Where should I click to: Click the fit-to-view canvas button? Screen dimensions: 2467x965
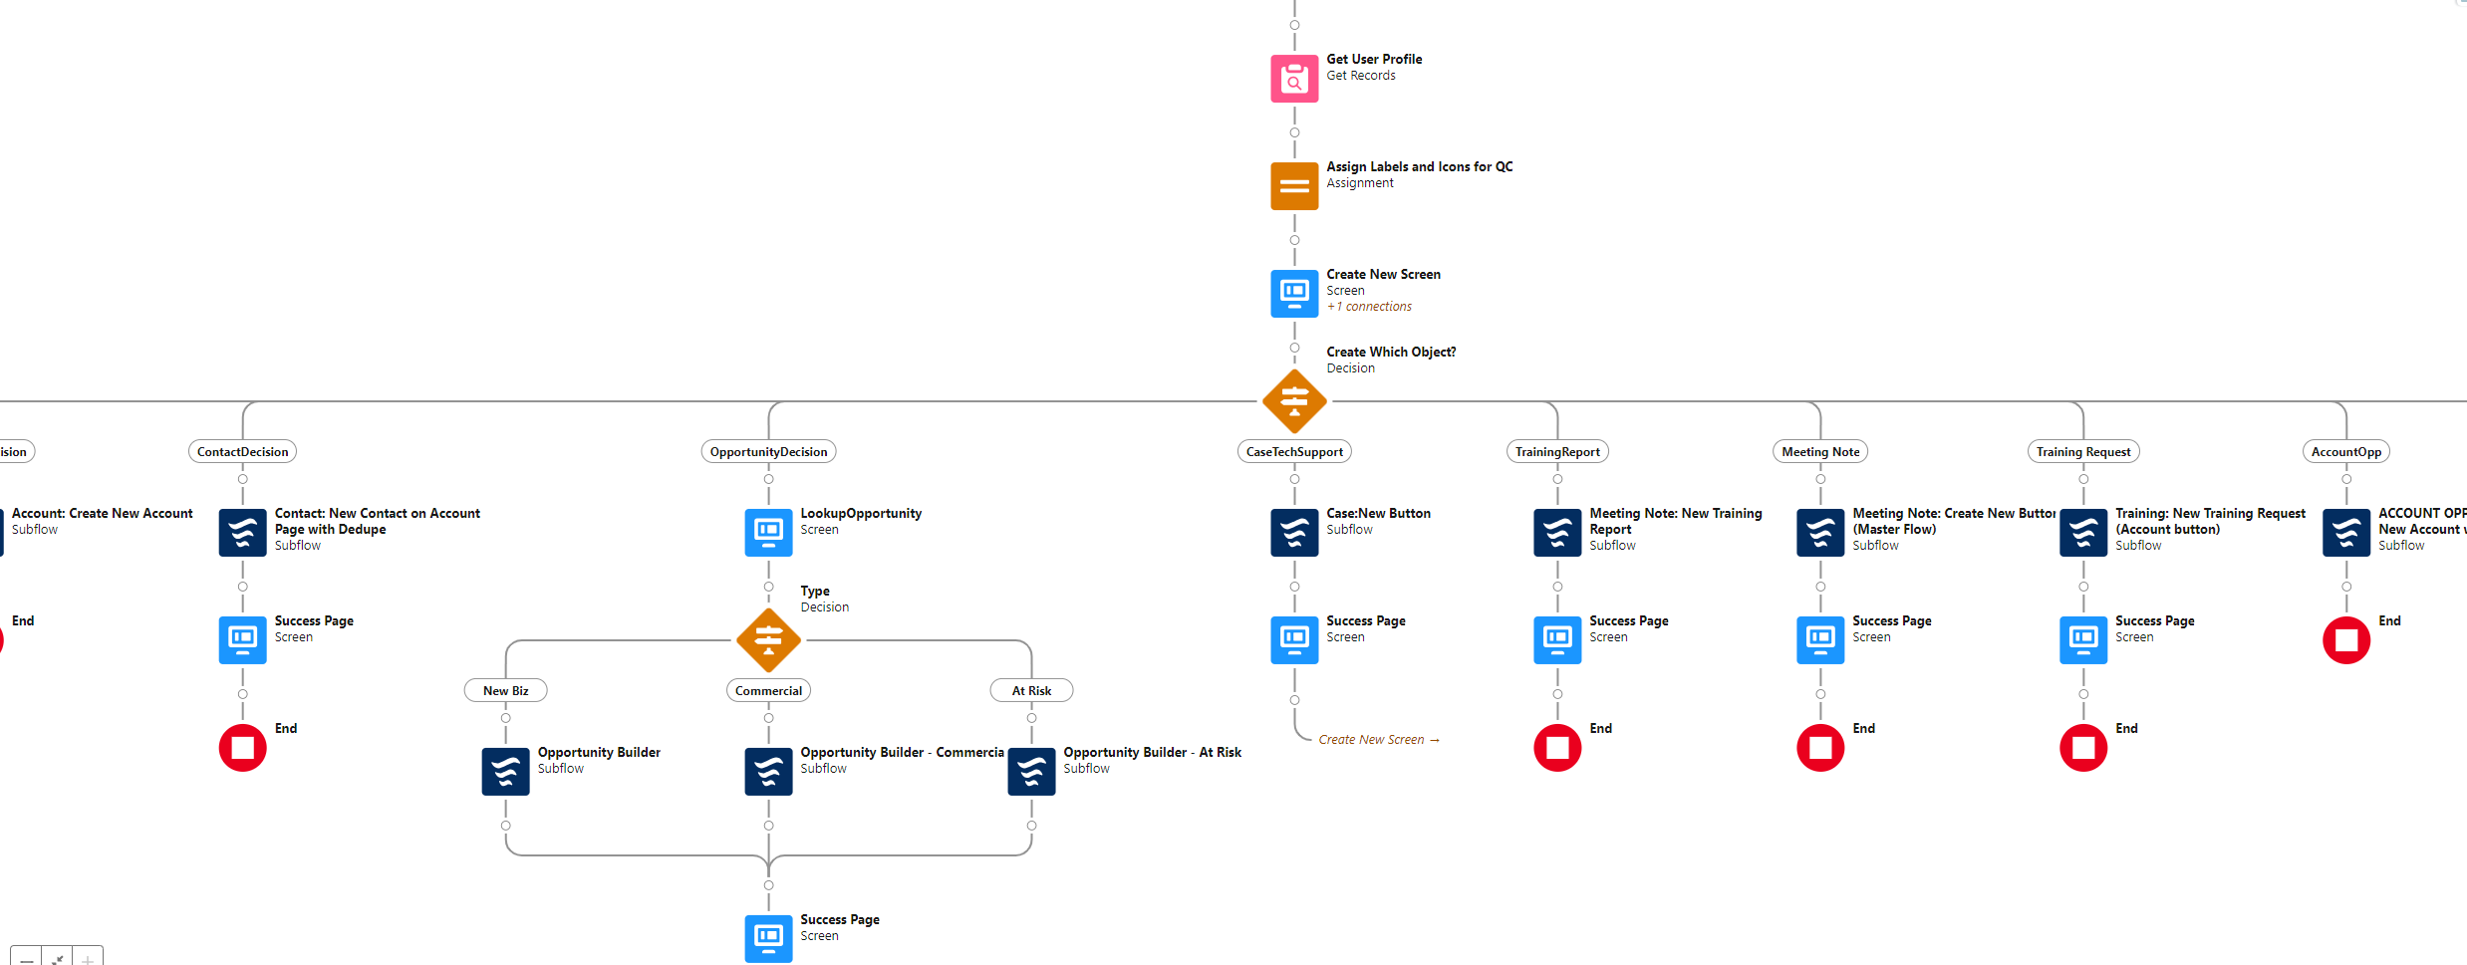click(58, 959)
